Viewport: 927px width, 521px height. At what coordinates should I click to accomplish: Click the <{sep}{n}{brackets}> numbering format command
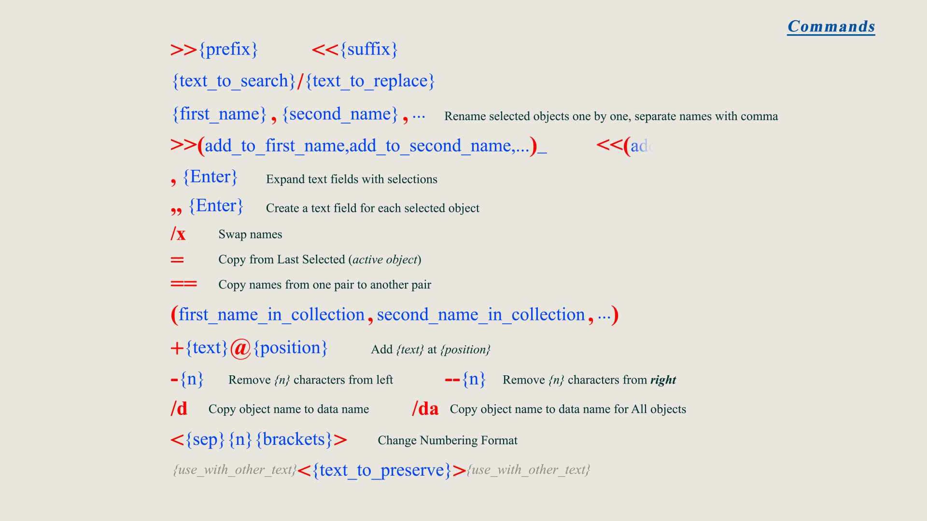click(x=259, y=440)
